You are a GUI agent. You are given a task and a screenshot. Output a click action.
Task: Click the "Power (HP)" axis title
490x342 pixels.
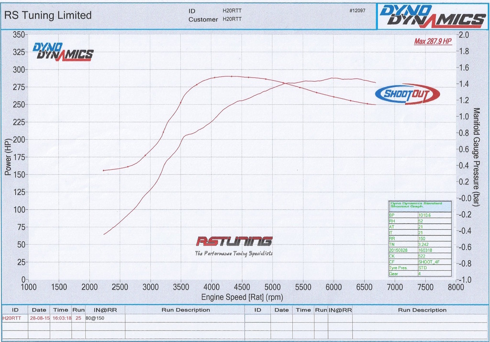tap(8, 157)
